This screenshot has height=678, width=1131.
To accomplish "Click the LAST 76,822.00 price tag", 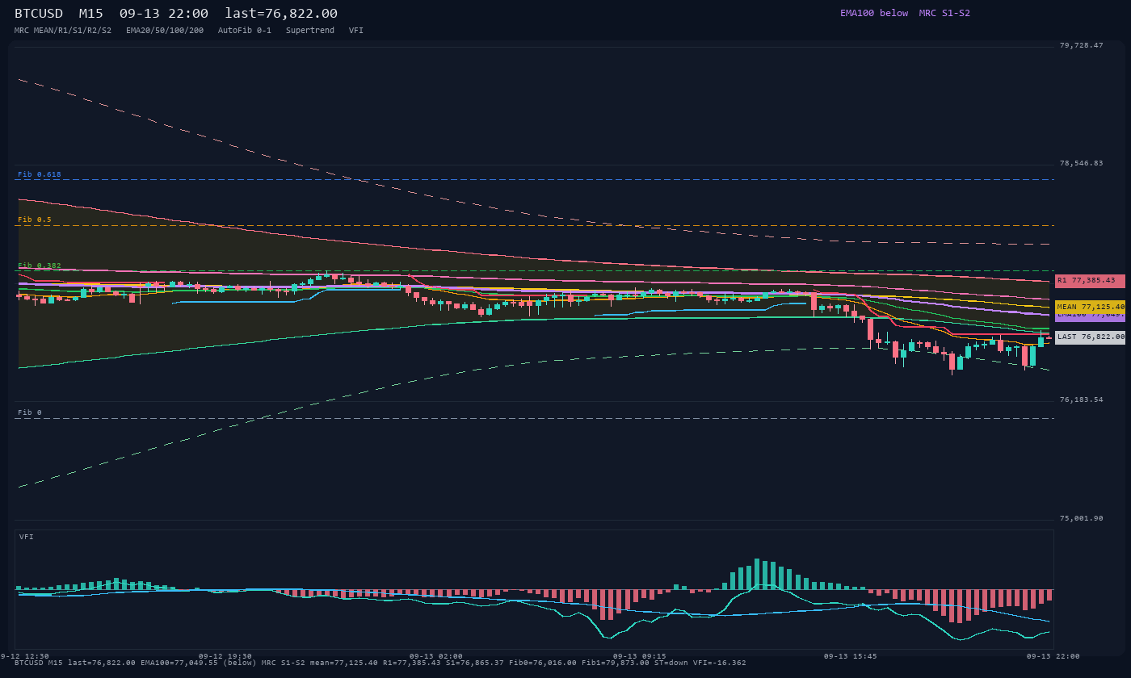I will pyautogui.click(x=1090, y=337).
